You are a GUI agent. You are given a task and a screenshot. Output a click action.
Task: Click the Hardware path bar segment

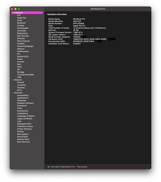tap(82, 167)
